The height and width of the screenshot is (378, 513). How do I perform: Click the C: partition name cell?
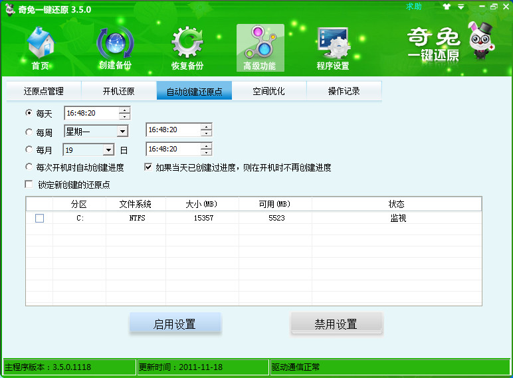(x=80, y=218)
